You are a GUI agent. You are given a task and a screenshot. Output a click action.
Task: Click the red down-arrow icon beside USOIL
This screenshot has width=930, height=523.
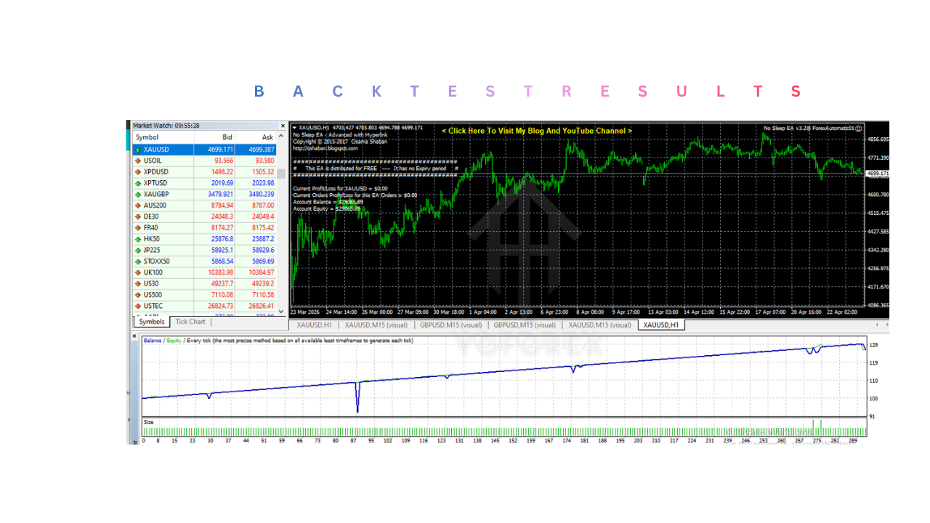pyautogui.click(x=138, y=161)
